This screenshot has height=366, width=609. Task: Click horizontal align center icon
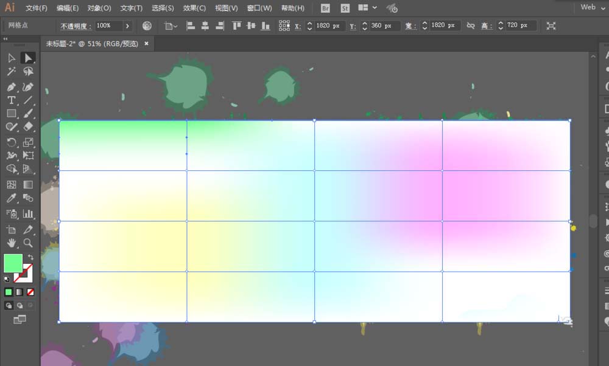tap(205, 26)
